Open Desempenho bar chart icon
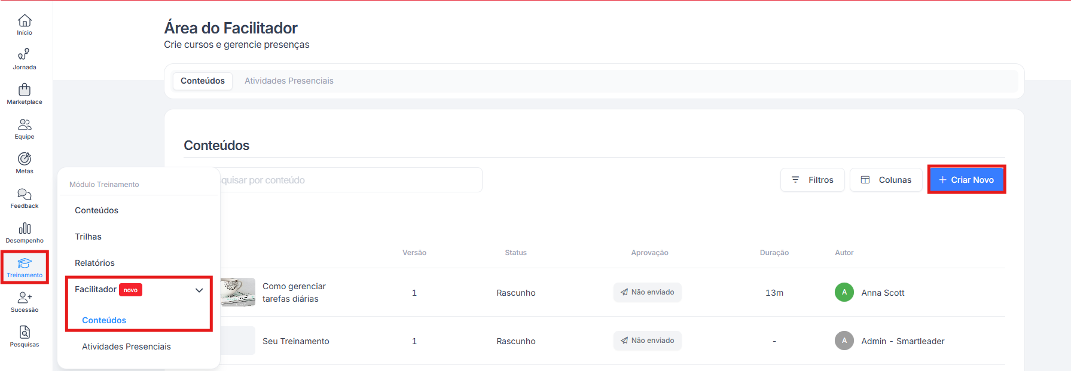The height and width of the screenshot is (371, 1071). coord(25,232)
